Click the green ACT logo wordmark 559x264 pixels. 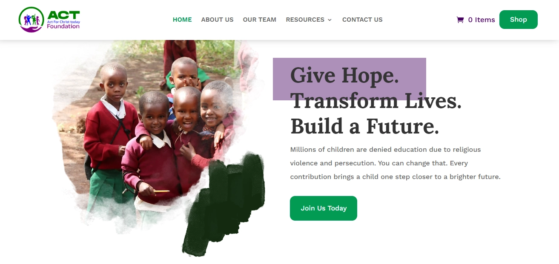(x=63, y=14)
